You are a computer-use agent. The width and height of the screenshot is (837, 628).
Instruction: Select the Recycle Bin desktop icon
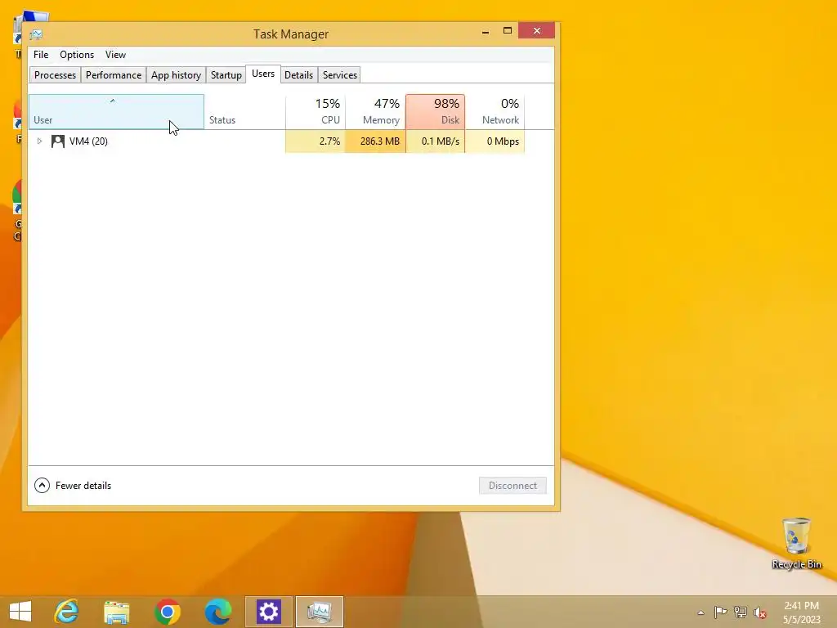click(x=796, y=543)
